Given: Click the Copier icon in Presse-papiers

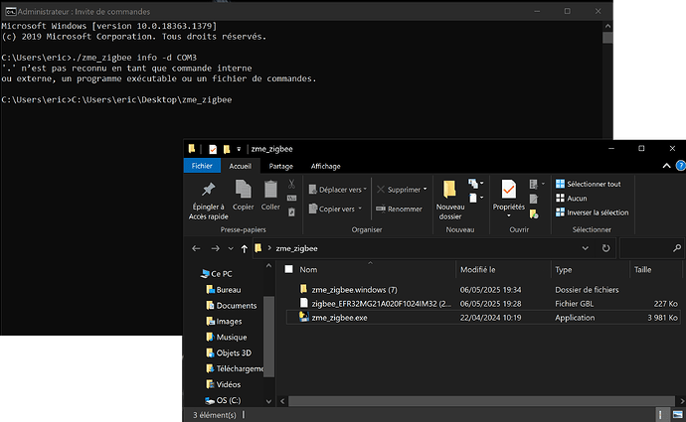Looking at the screenshot, I should 243,190.
